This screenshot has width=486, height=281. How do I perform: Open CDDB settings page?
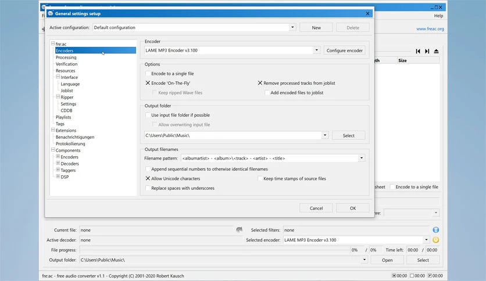(66, 110)
